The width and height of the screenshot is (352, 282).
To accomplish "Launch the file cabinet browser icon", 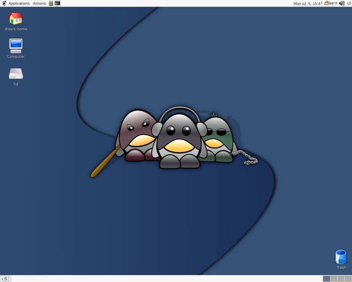I will coord(51,3).
